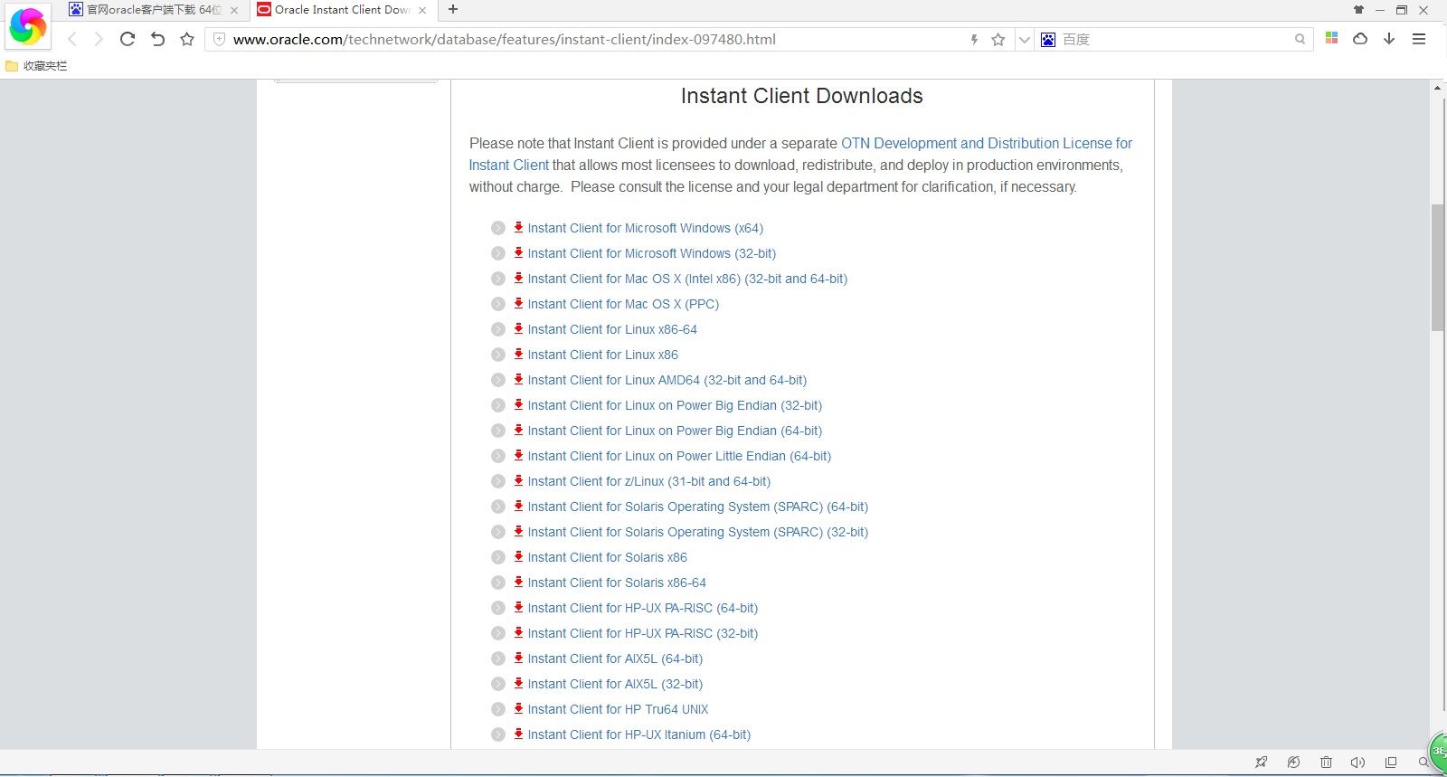Reload the current Oracle page
The width and height of the screenshot is (1447, 777).
point(128,39)
